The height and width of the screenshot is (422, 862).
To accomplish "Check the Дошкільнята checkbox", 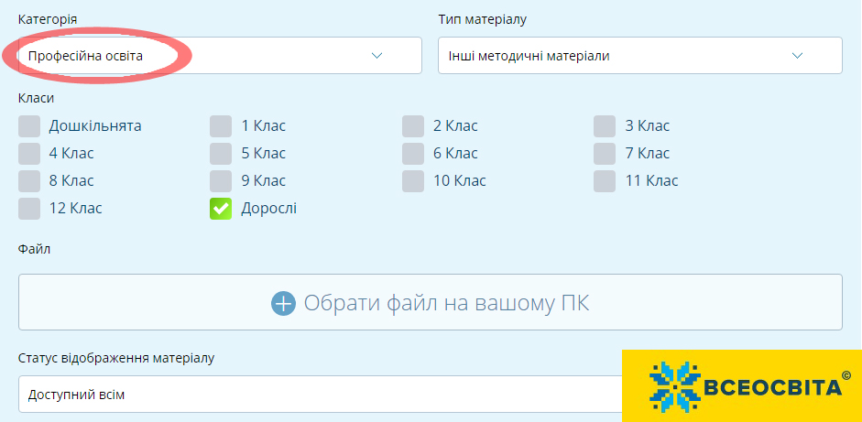I will click(29, 126).
